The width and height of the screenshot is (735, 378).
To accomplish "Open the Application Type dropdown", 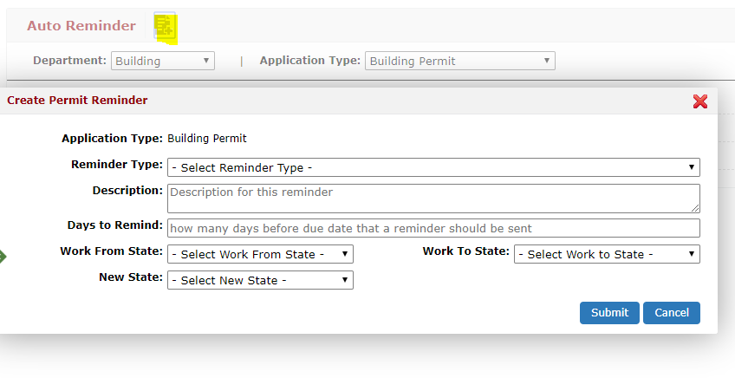I will (x=460, y=61).
